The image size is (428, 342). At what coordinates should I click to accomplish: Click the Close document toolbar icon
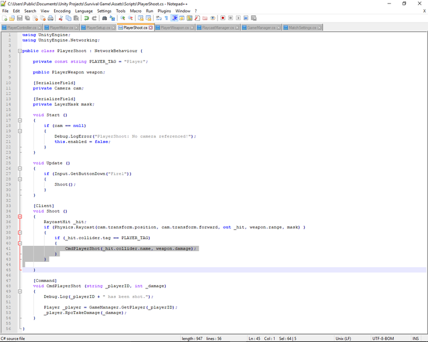35,18
